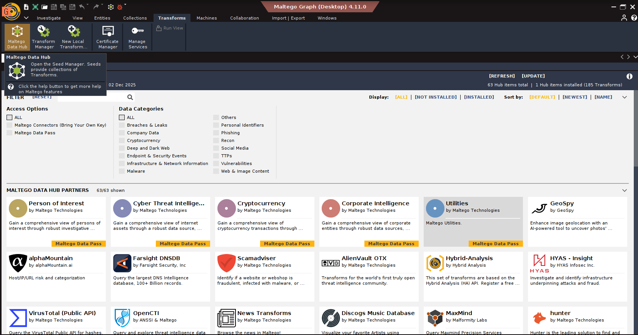
Task: Click the info icon near hub totals
Action: 629,76
